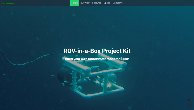Select the Home navigation tab
Viewport: 194px width, 110px height.
(x=75, y=3)
